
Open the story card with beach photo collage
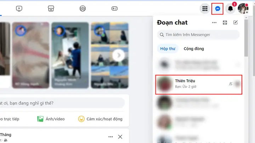109,55
